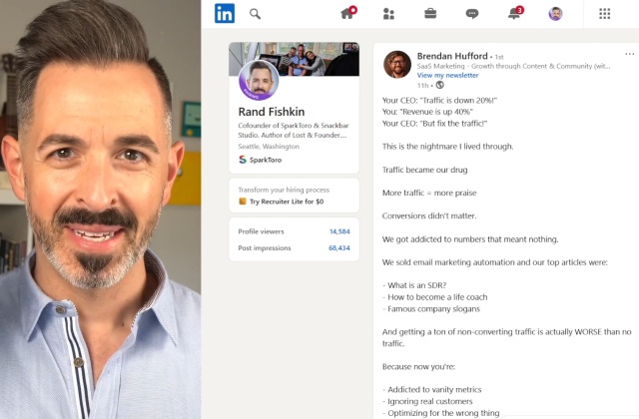The height and width of the screenshot is (419, 639).
Task: Click the line 'What is an SDR?'
Action: 417,285
